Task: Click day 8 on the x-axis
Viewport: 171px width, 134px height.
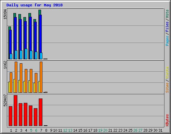Action: (46, 130)
